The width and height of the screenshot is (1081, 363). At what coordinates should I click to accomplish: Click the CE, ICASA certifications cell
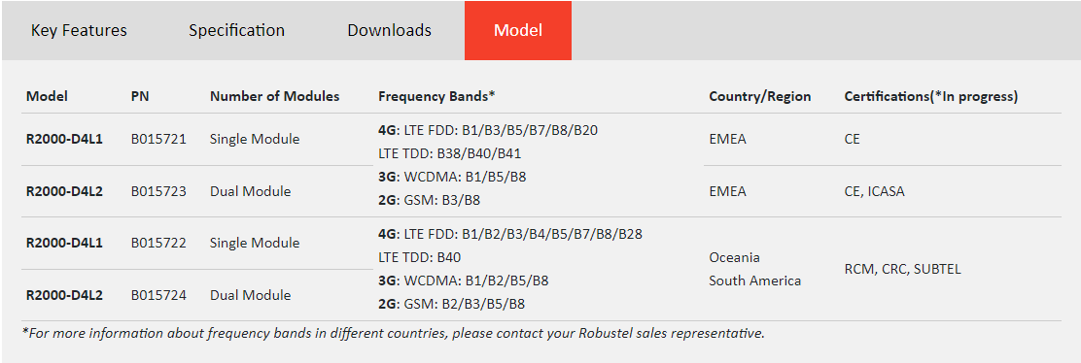pos(874,191)
